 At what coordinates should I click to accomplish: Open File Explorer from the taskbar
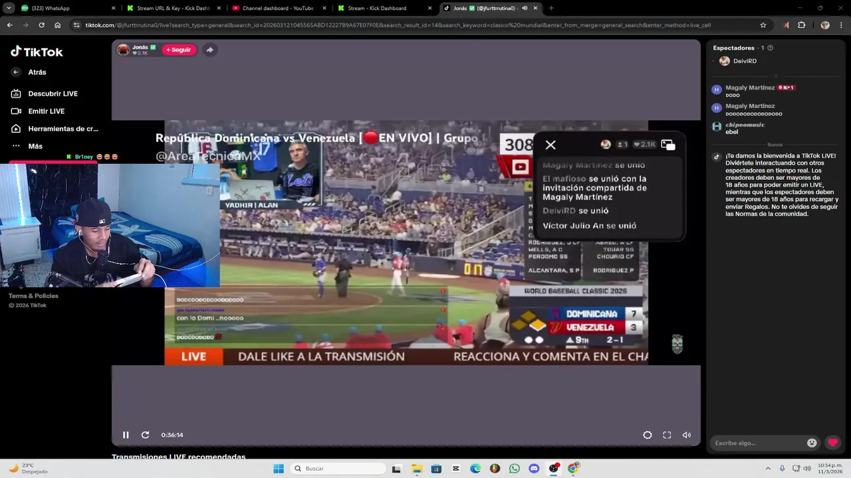click(417, 469)
